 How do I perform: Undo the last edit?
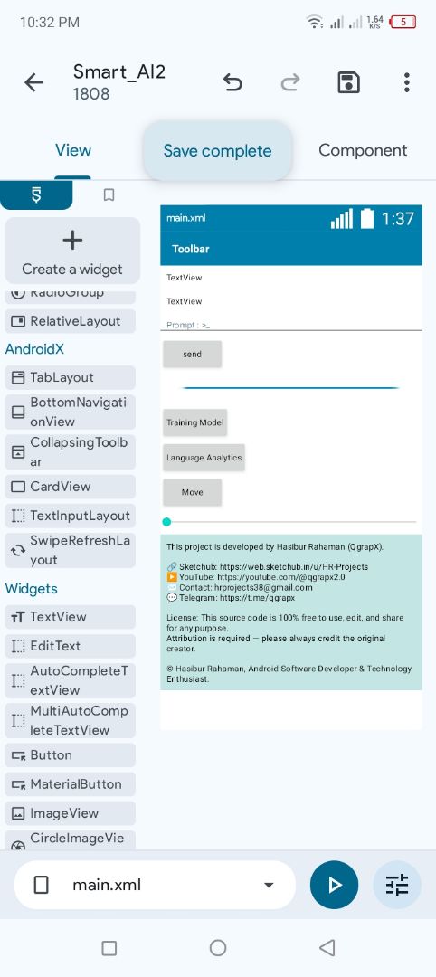pyautogui.click(x=232, y=82)
